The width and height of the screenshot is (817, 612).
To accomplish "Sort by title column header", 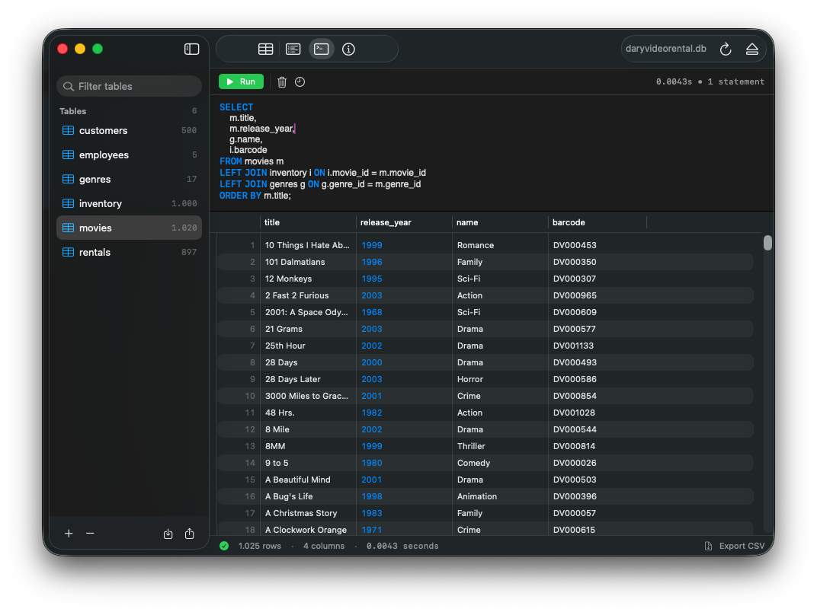I will tap(308, 222).
